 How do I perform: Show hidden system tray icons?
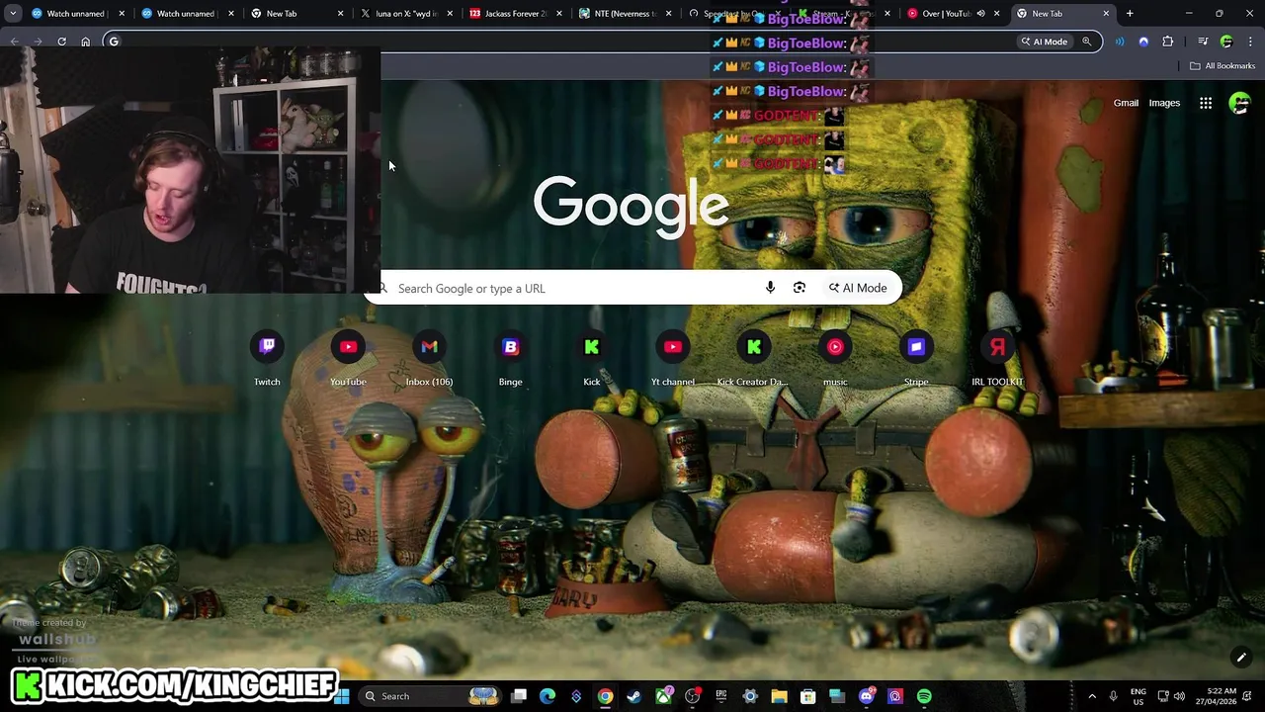[1092, 696]
